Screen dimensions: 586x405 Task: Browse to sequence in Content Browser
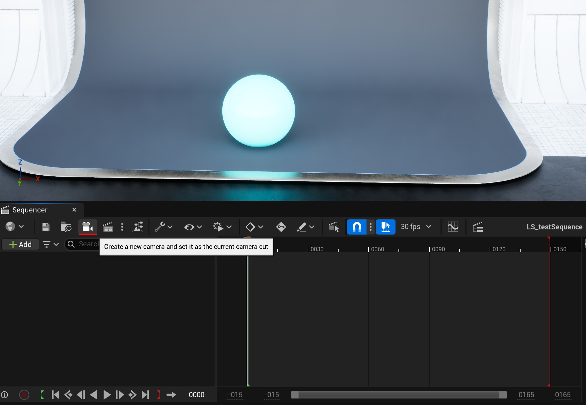click(66, 227)
